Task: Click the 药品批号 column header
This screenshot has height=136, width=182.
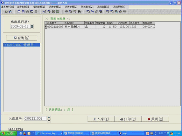Action: click(136, 23)
